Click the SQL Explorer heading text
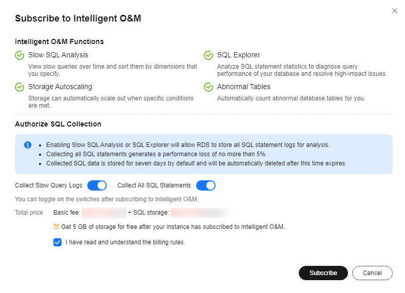 (238, 55)
